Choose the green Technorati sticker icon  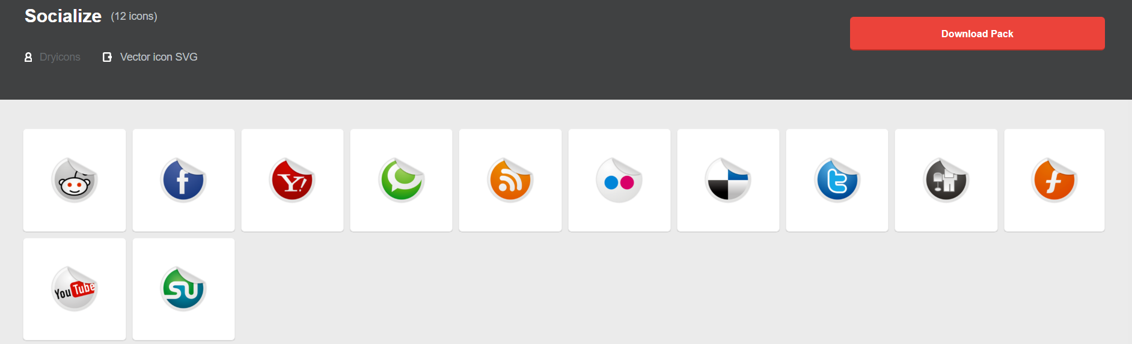point(401,180)
